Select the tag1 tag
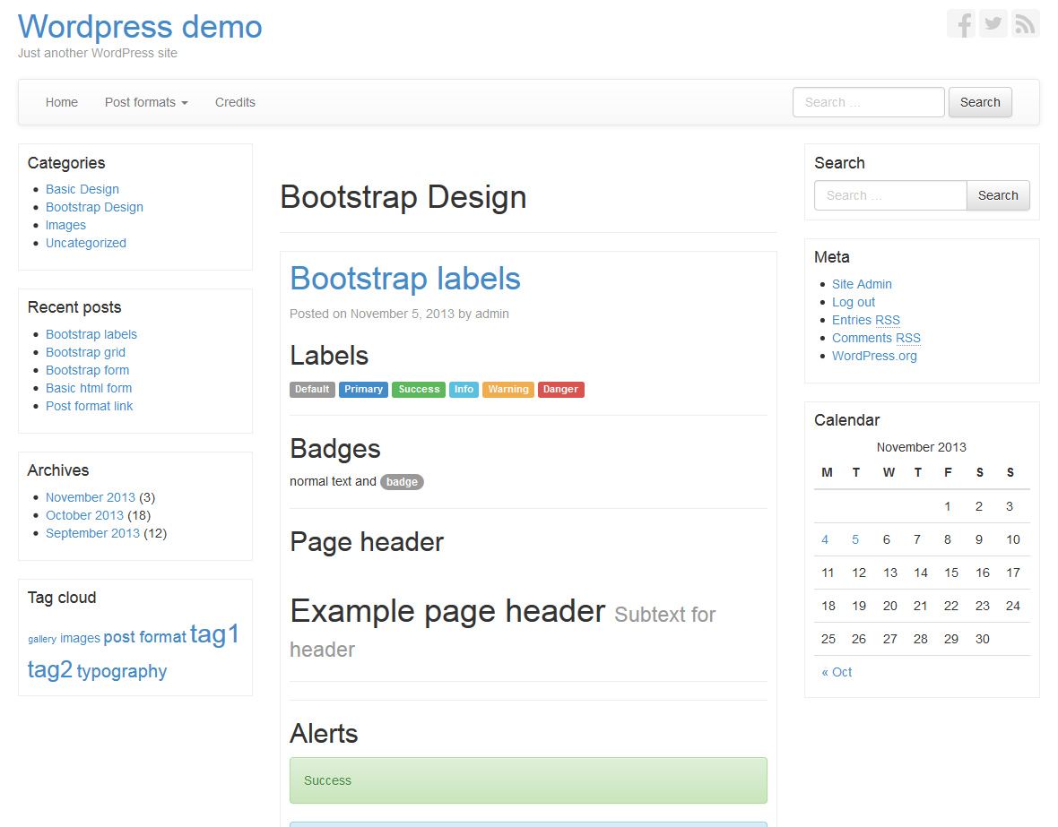 click(x=214, y=634)
